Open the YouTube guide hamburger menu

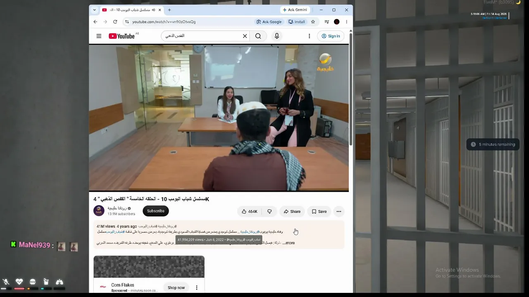[99, 36]
